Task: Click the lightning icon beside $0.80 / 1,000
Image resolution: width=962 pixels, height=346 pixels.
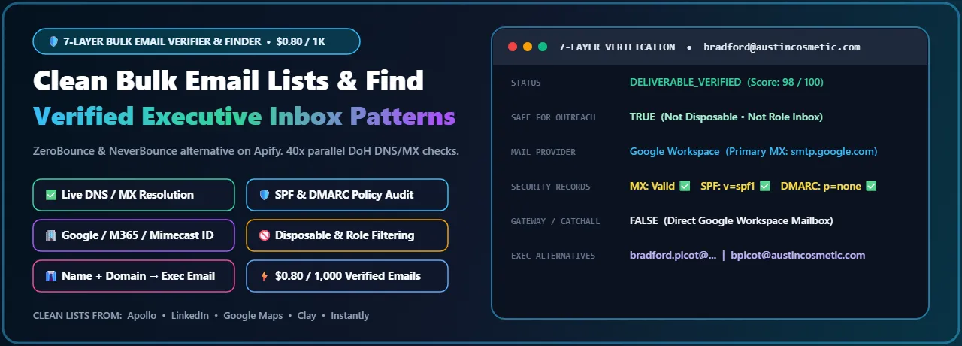Action: pyautogui.click(x=264, y=276)
